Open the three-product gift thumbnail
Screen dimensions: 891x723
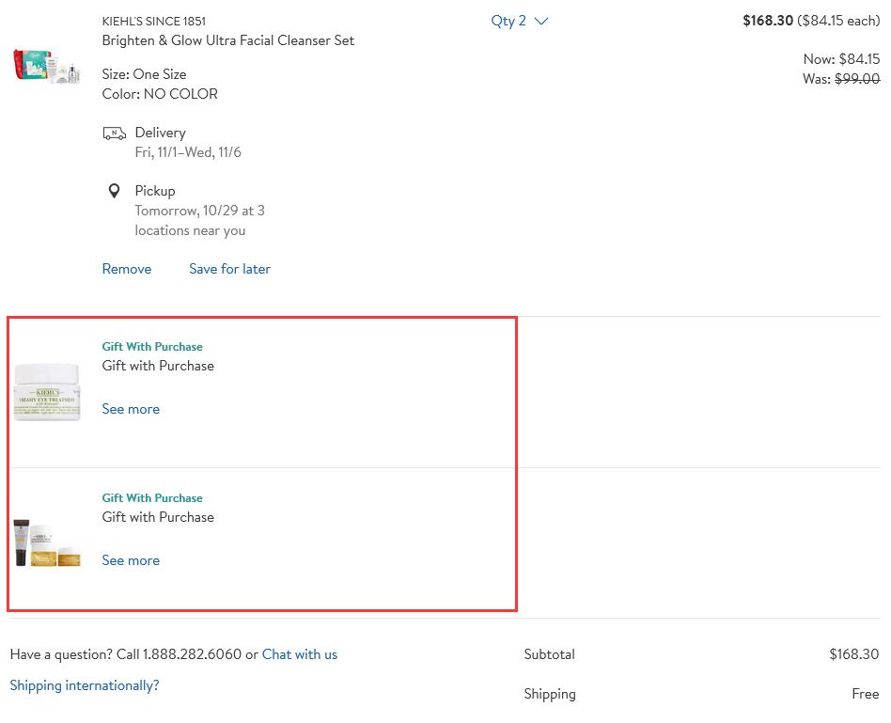(47, 542)
